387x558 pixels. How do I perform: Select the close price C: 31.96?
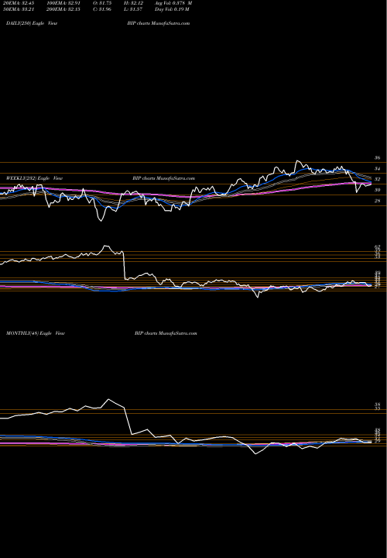pyautogui.click(x=101, y=9)
